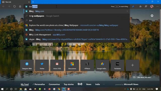Viewport: 161px width, 91px height.
Task: Open Personalise feed option
Action: tap(39, 84)
